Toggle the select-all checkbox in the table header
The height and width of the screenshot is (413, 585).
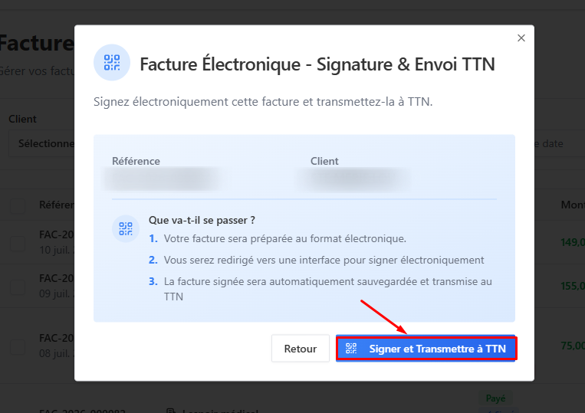coord(18,206)
